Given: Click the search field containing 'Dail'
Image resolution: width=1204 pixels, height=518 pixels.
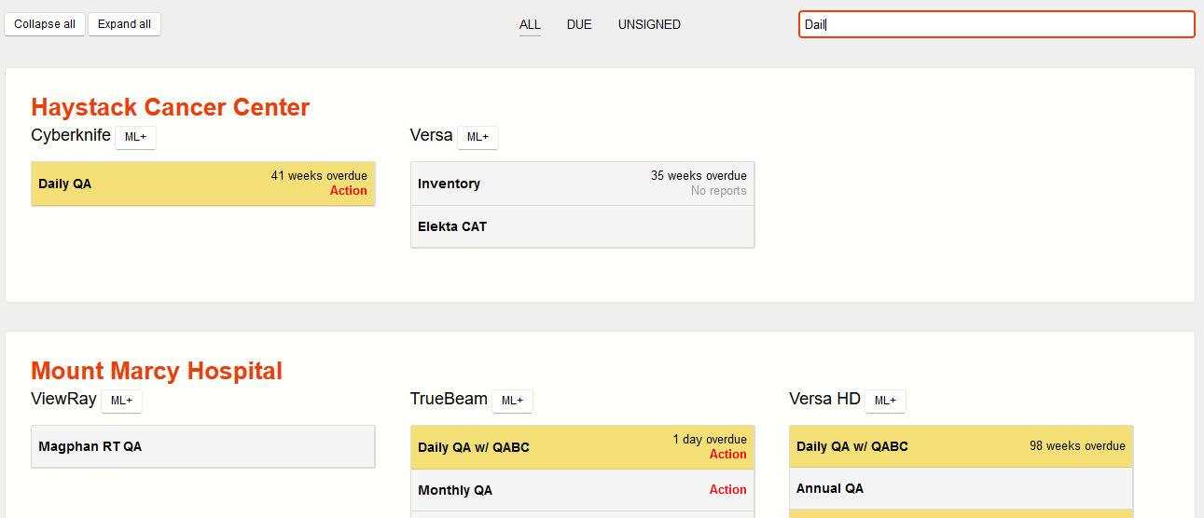Looking at the screenshot, I should [996, 24].
